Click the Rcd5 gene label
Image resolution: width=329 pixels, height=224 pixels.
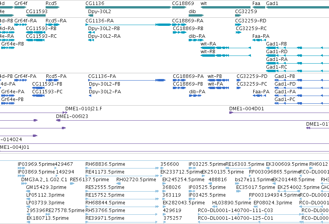(x=51, y=3)
